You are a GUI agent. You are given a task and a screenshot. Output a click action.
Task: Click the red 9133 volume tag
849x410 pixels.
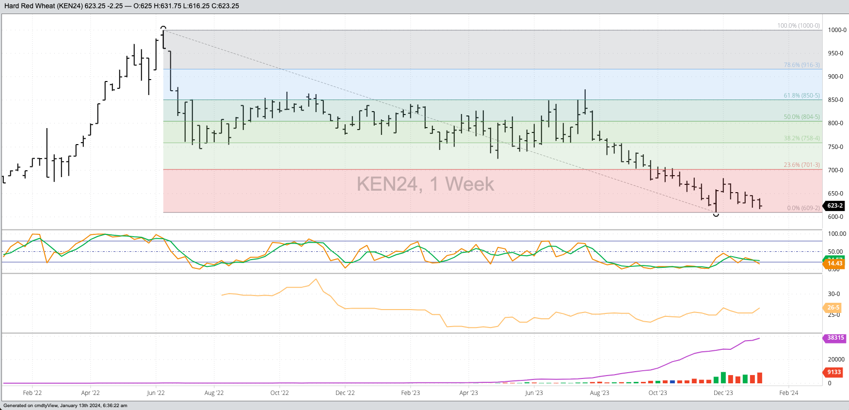[x=834, y=372]
